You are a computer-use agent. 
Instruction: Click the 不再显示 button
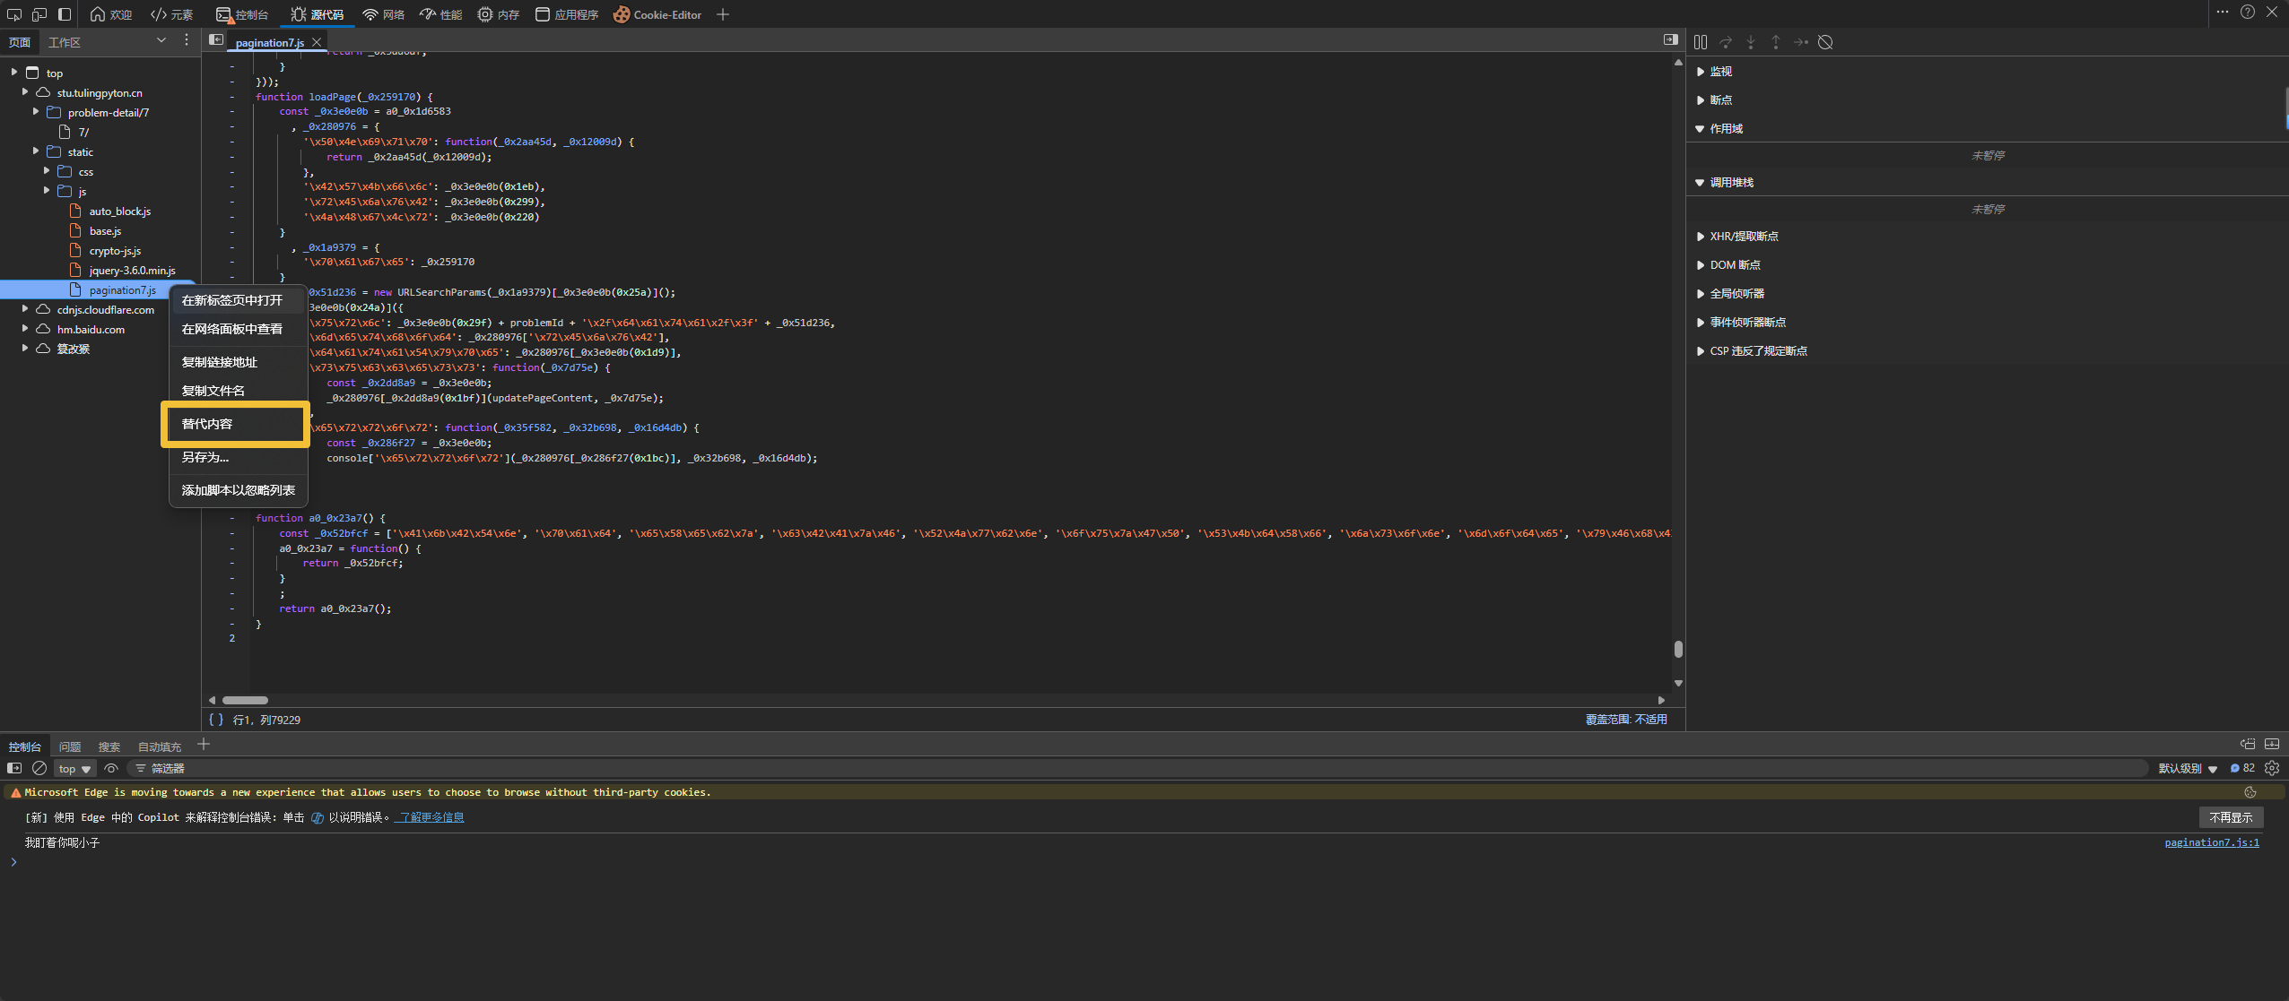[x=2230, y=817]
